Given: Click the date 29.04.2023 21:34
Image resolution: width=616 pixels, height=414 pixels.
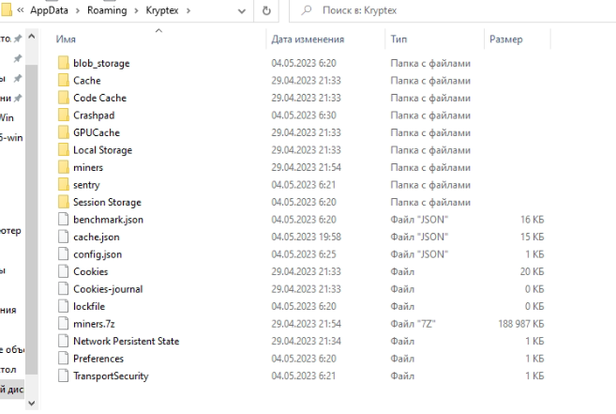Looking at the screenshot, I should pos(306,341).
